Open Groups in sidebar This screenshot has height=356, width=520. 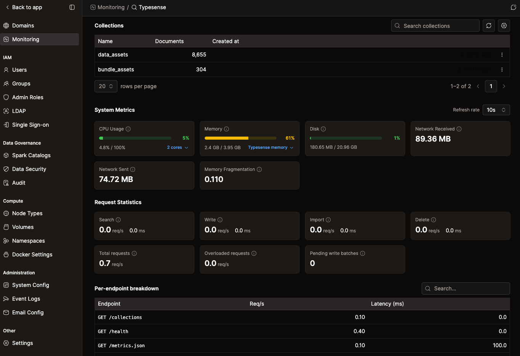[x=40, y=84]
